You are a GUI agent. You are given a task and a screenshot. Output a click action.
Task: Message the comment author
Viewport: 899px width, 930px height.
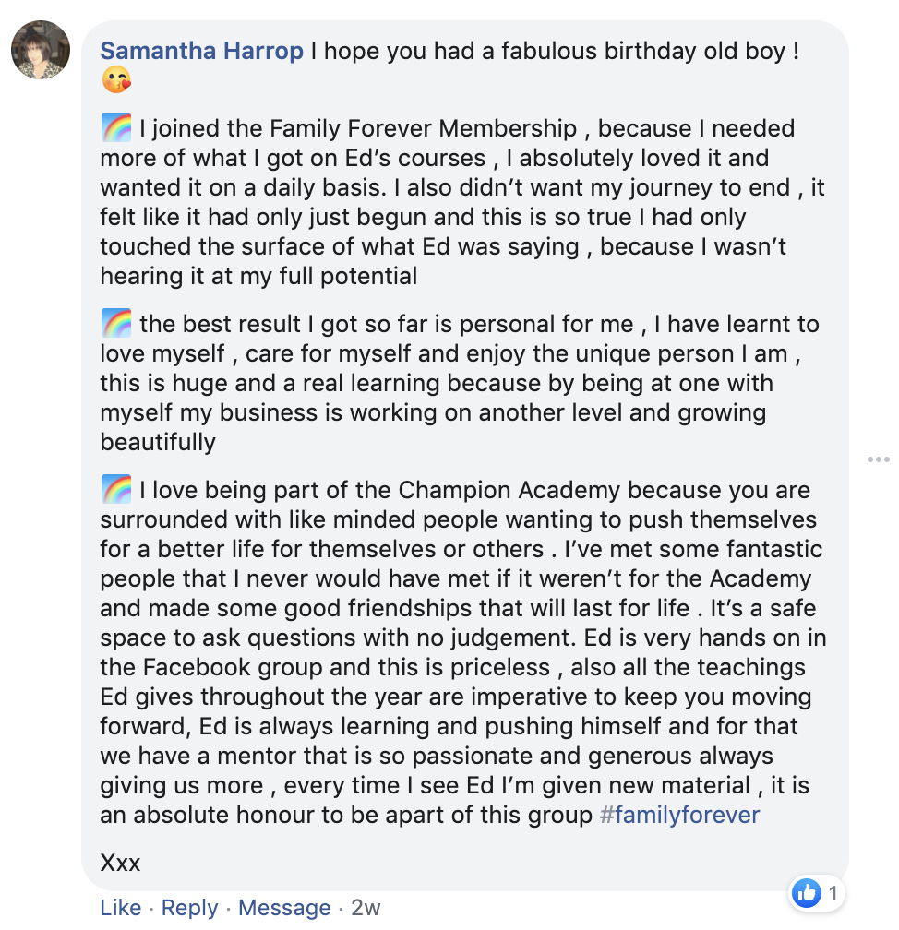click(284, 908)
